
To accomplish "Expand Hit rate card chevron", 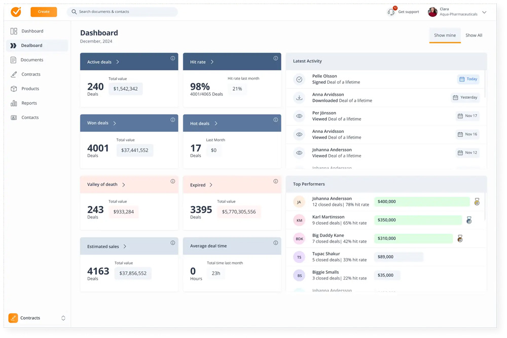I will [212, 62].
